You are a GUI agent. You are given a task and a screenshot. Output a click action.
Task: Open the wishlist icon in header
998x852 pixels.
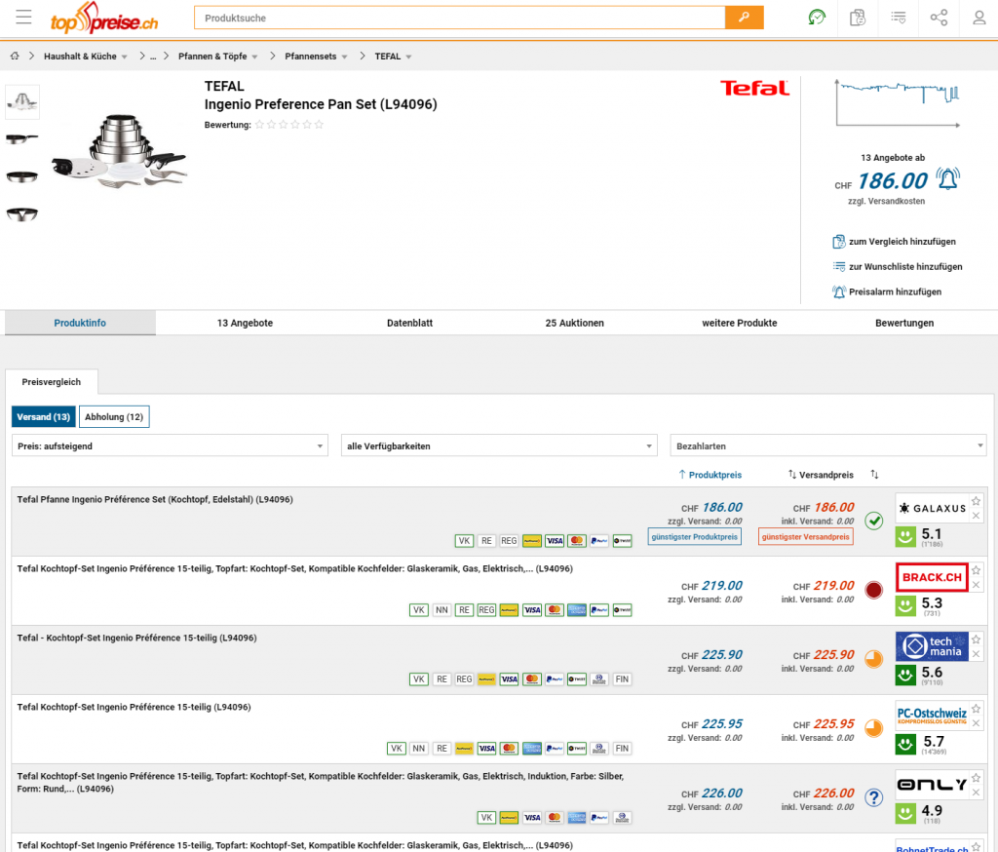coord(898,18)
